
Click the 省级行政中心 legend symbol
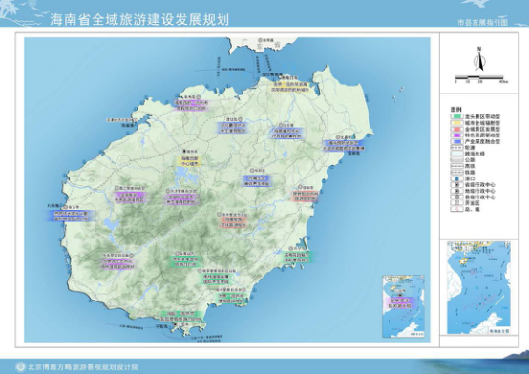coord(456,185)
